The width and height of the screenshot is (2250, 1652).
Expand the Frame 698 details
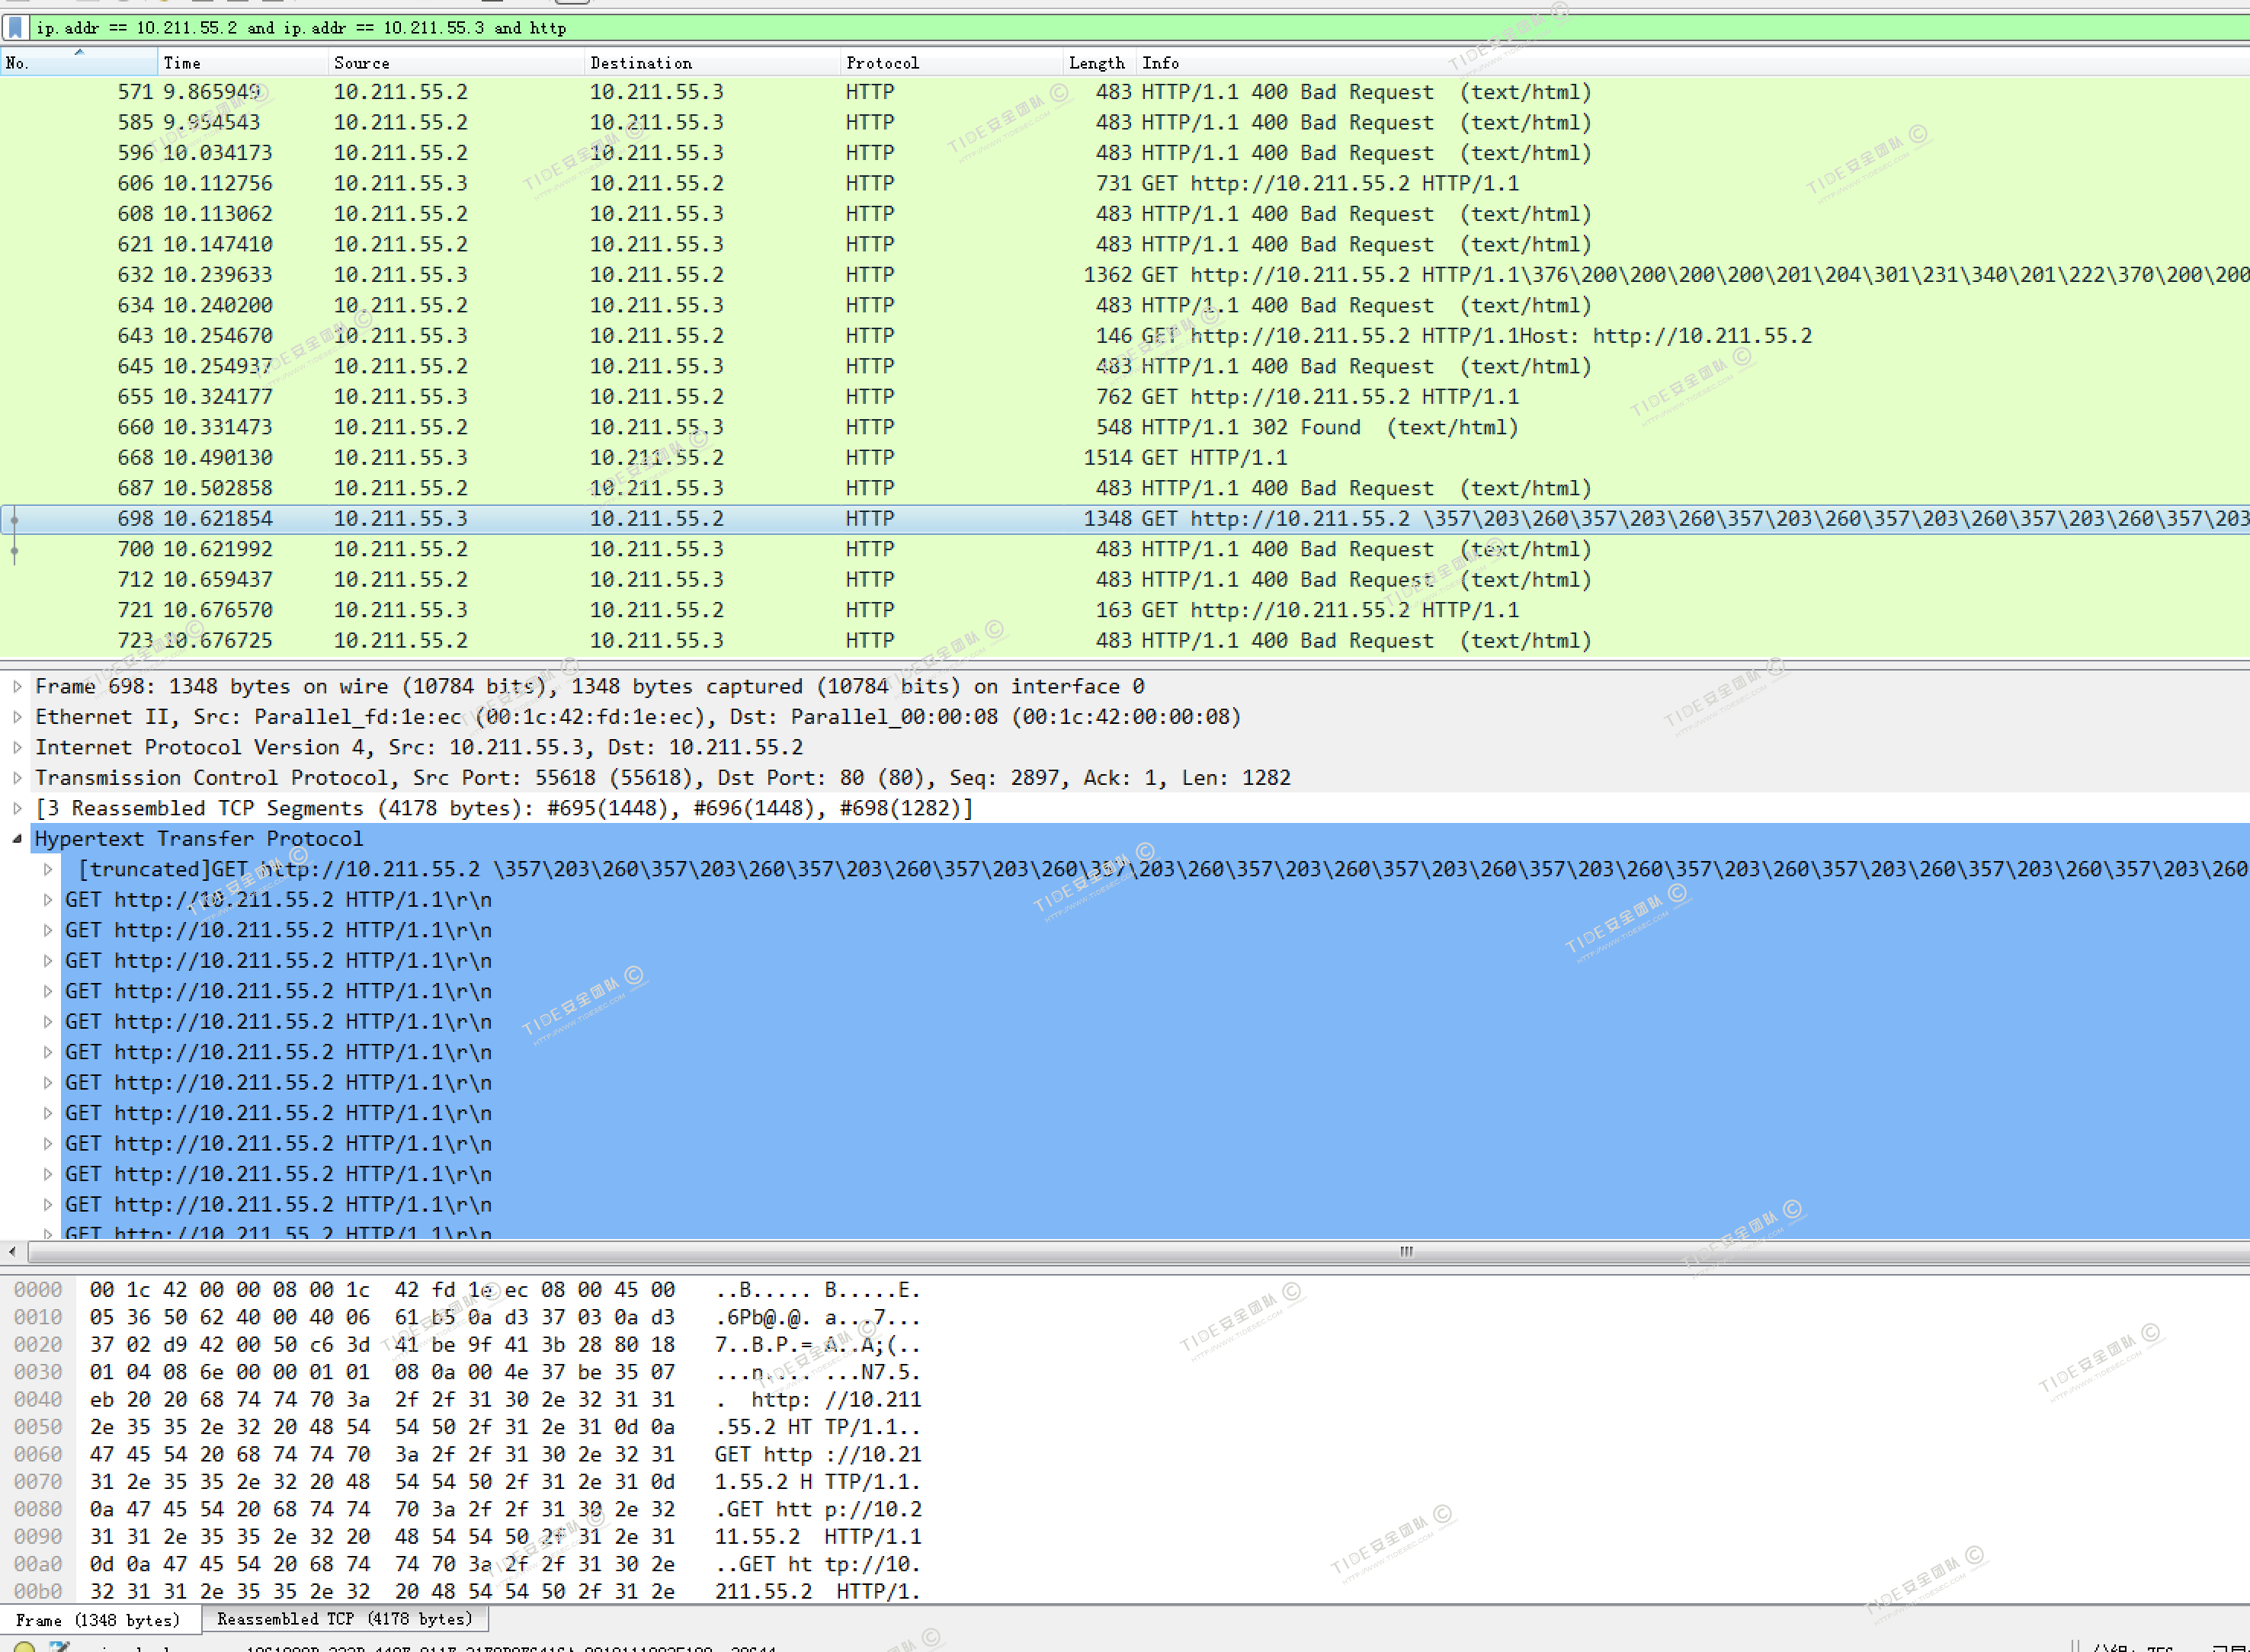(x=17, y=686)
